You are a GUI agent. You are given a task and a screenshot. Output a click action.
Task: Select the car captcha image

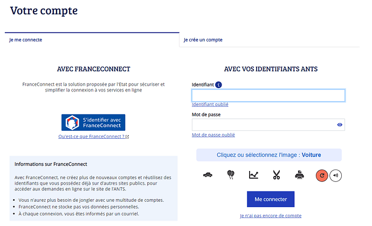point(208,175)
